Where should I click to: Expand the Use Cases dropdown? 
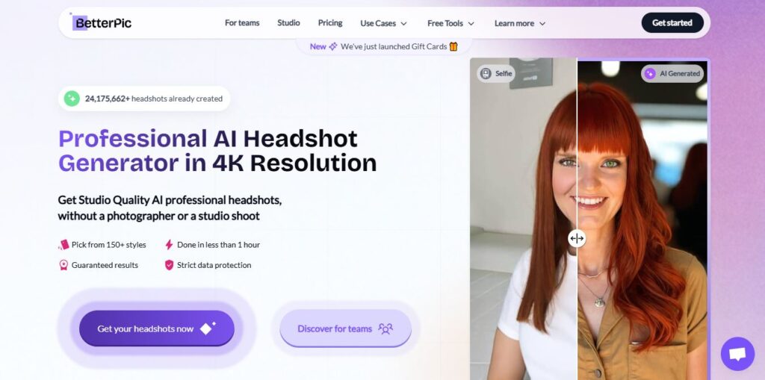pyautogui.click(x=384, y=23)
